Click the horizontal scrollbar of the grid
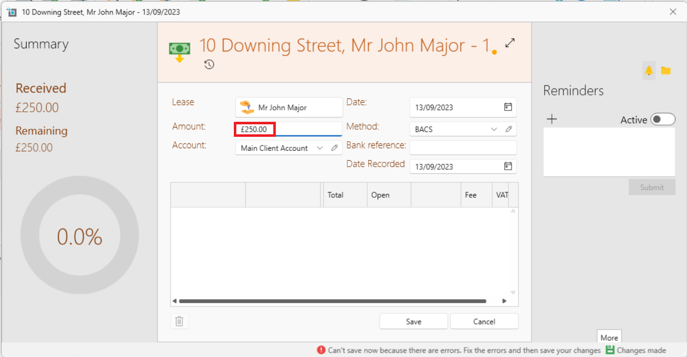The width and height of the screenshot is (687, 357). point(332,301)
